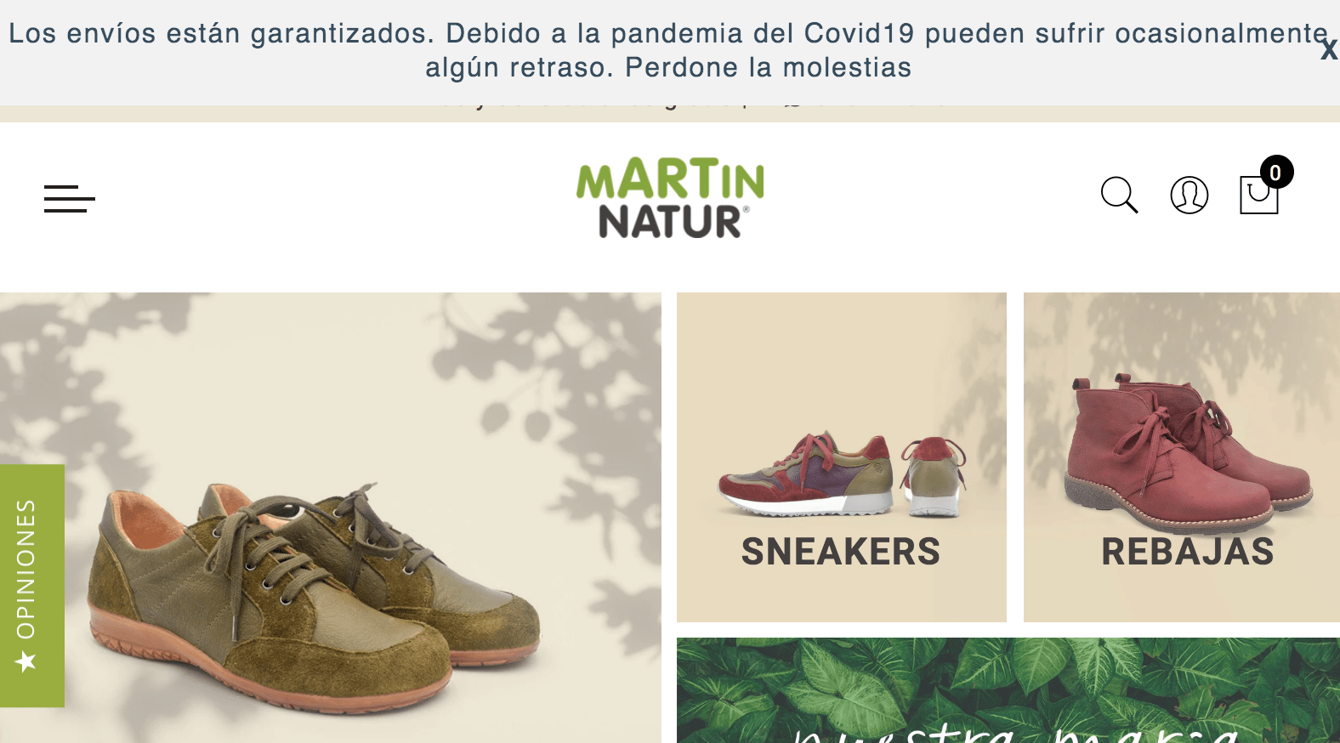
Task: Click the multicolor sneaker side-view image
Action: click(806, 474)
